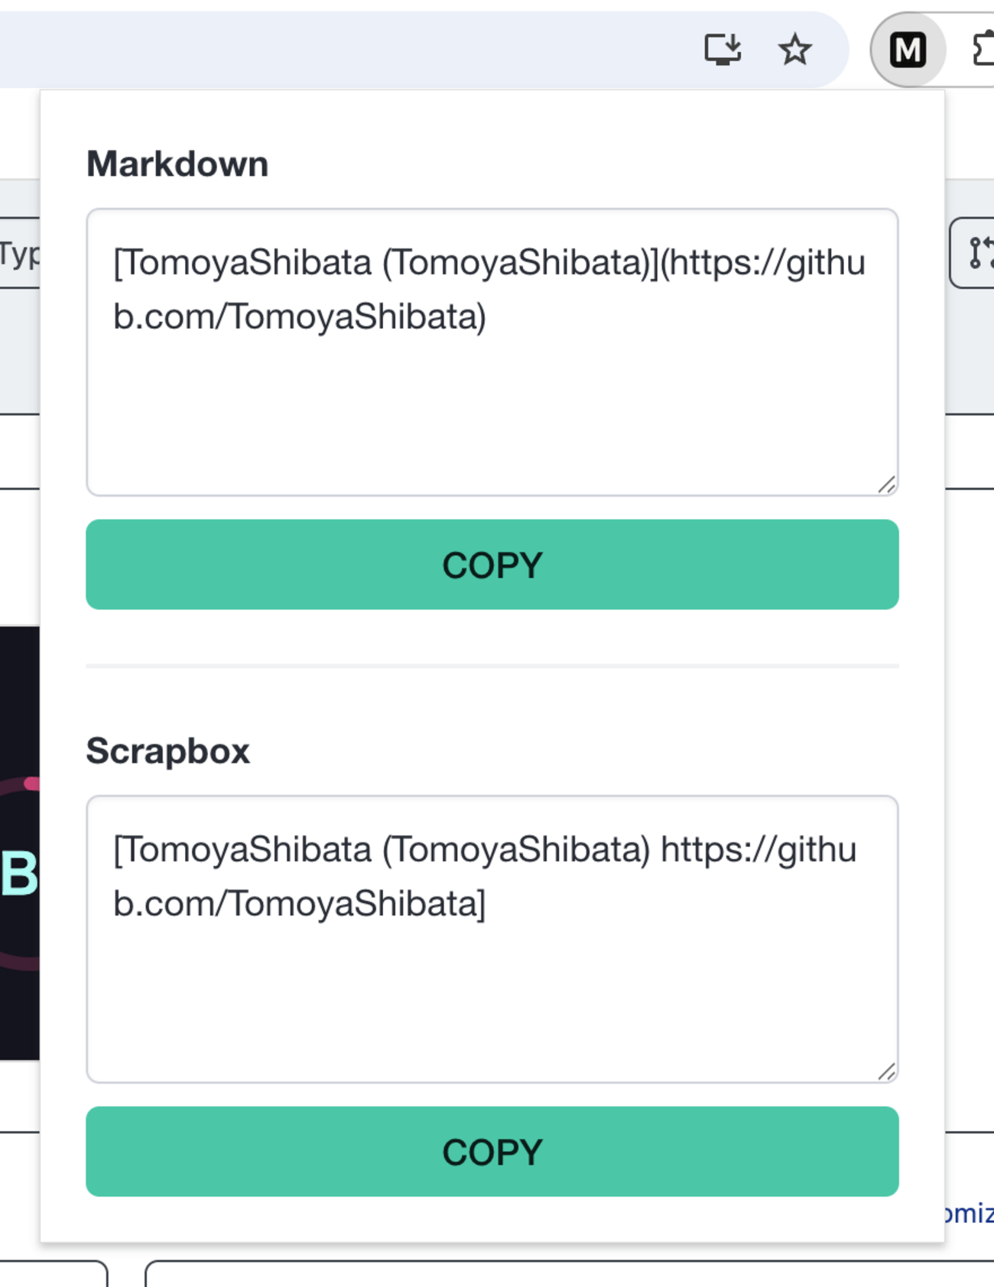Click the M profile avatar in the toolbar
This screenshot has height=1287, width=994.
(907, 50)
